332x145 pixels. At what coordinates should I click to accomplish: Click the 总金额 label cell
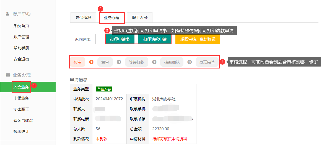tap(138, 129)
